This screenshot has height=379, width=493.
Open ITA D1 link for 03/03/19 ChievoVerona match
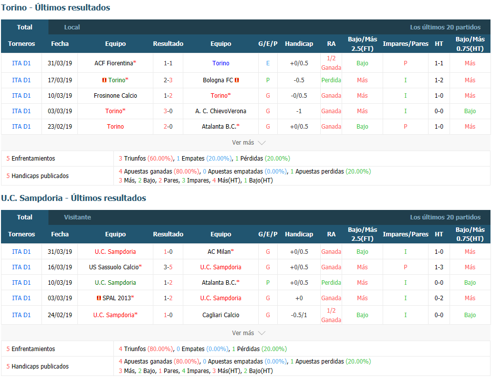(21, 111)
